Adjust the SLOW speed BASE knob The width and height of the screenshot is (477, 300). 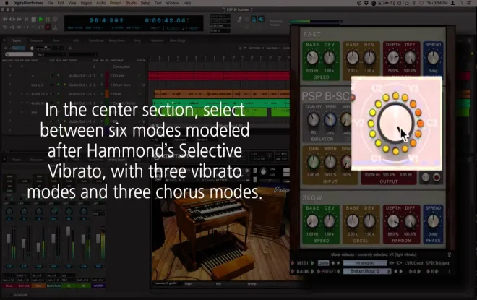pos(312,221)
